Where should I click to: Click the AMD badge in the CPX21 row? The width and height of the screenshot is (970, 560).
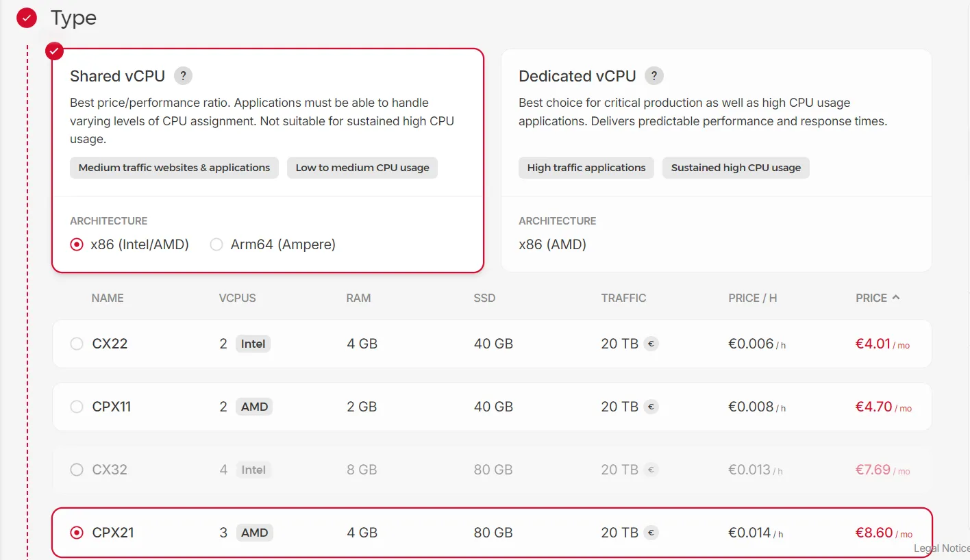(x=254, y=533)
